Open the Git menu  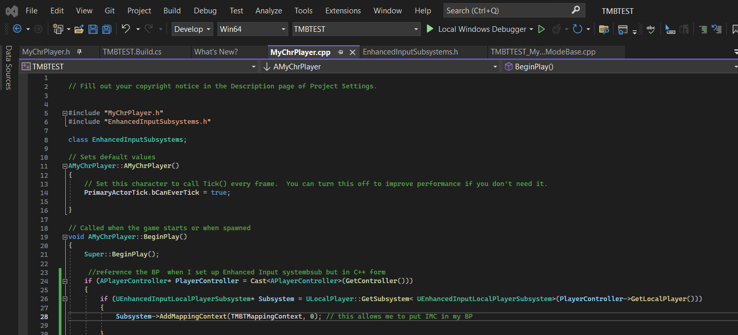click(x=109, y=10)
